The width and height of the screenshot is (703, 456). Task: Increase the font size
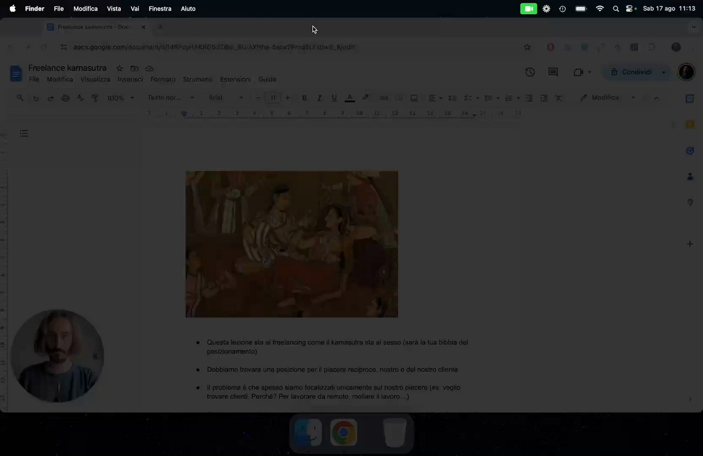pos(287,98)
